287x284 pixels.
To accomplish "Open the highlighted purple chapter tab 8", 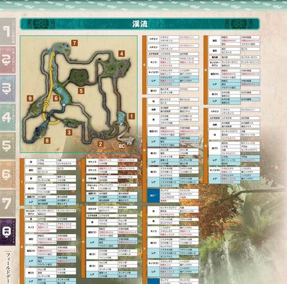I will click(7, 232).
